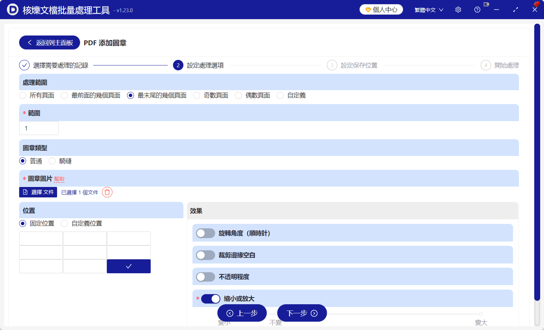Proceed with 下一步 button
544x330 pixels.
click(x=302, y=313)
